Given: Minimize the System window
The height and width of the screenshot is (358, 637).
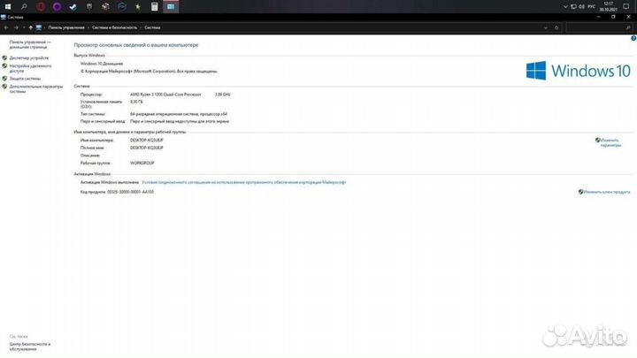Looking at the screenshot, I should tap(598, 17).
